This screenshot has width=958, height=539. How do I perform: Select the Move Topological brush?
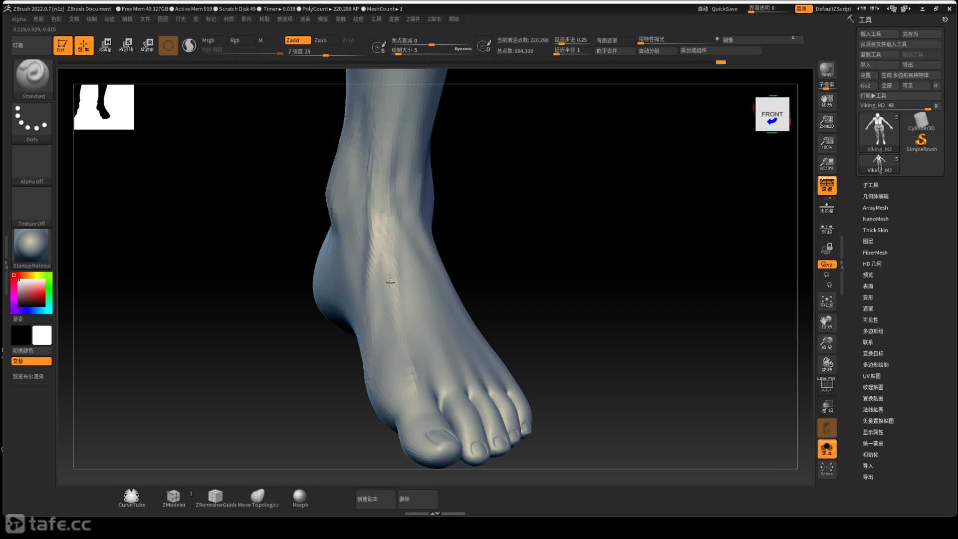tap(258, 498)
